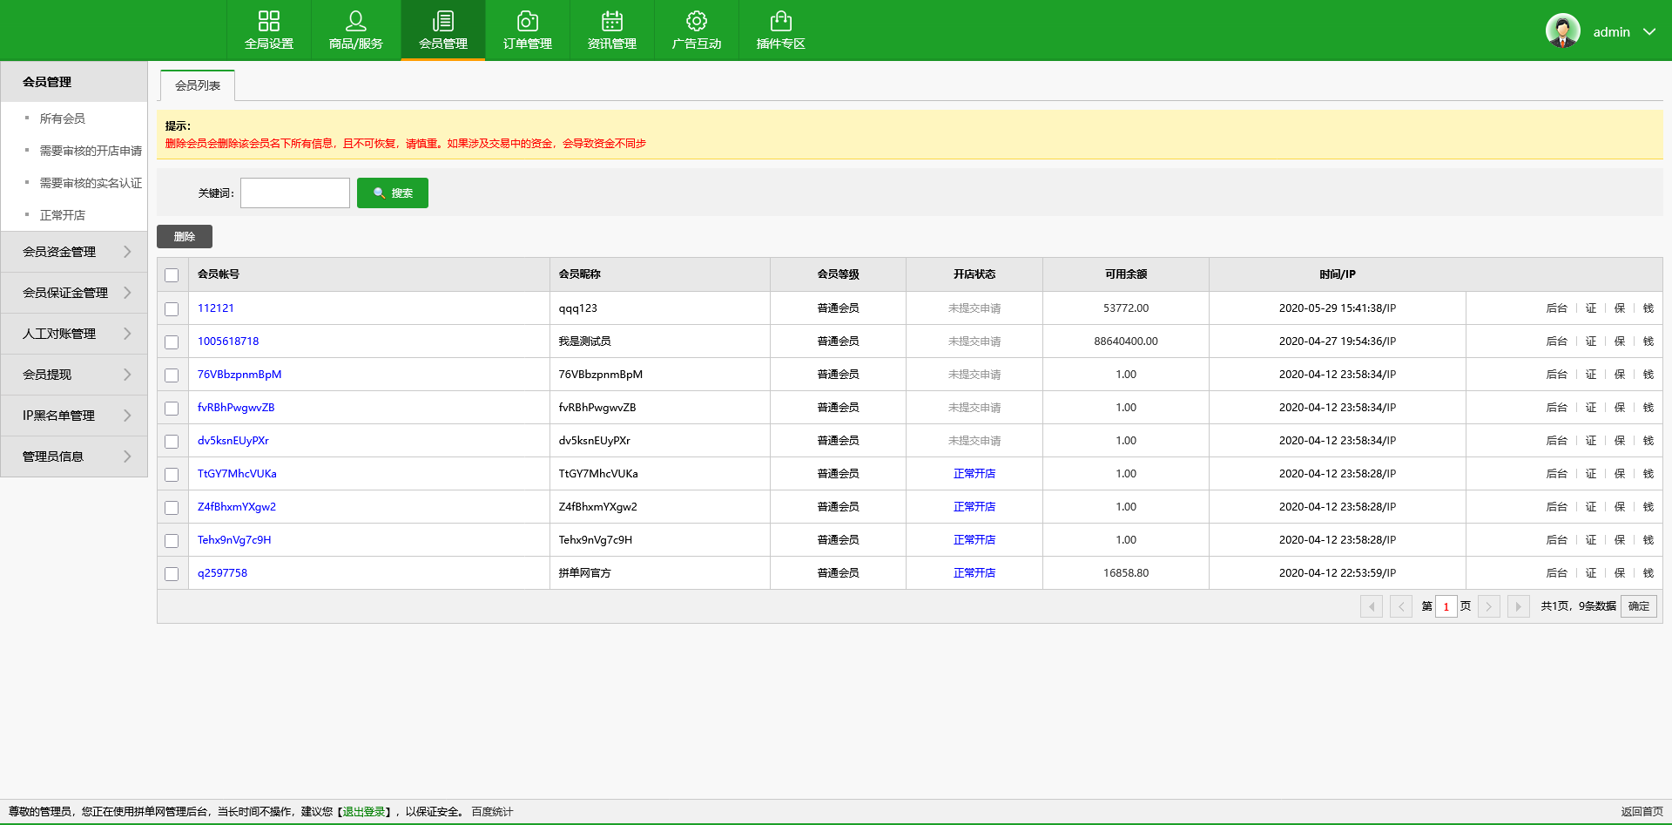Image resolution: width=1672 pixels, height=825 pixels.
Task: Open the 资讯管理 calendar icon
Action: pos(612,21)
